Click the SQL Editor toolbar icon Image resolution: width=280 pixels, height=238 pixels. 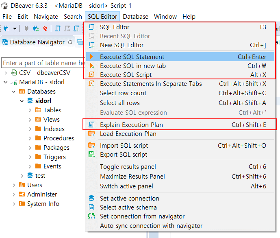[57, 28]
